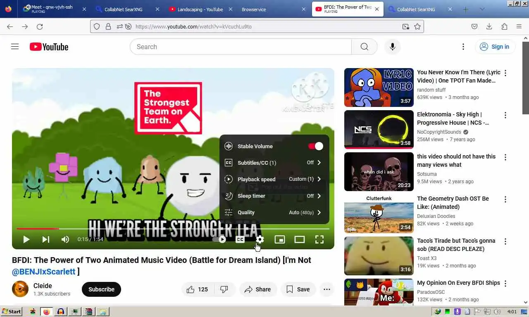Open YouTube settings three-dot menu
The image size is (529, 317).
[463, 47]
